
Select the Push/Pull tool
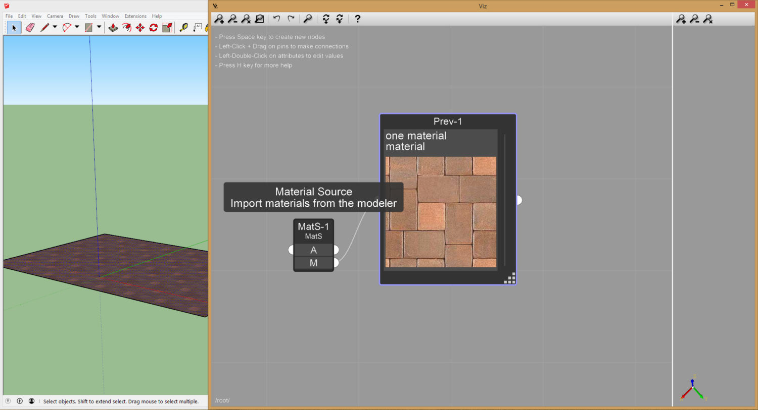click(x=113, y=27)
